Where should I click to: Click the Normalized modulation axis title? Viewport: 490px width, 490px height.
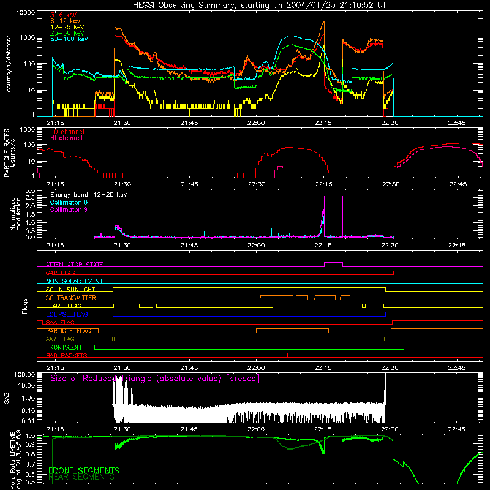[15, 214]
